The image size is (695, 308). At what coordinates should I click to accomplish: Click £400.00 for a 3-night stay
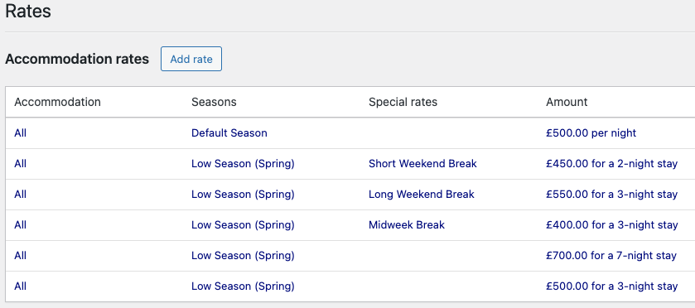[611, 224]
